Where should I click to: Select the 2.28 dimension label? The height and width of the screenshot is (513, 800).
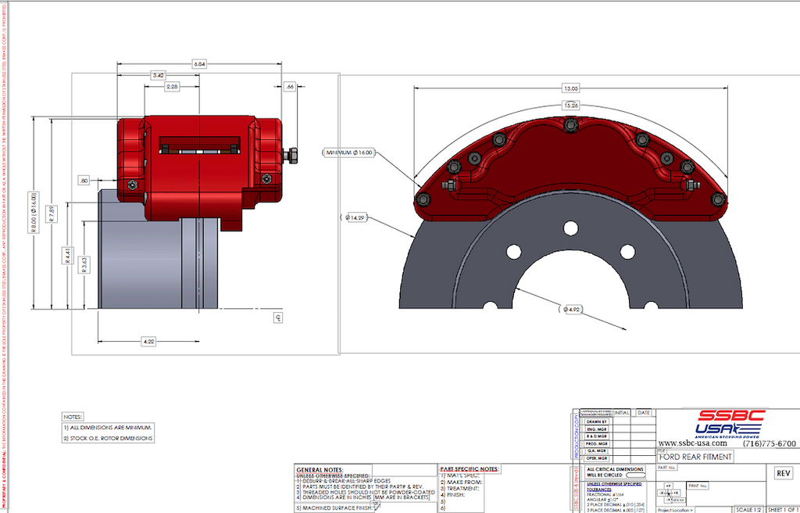(x=172, y=87)
